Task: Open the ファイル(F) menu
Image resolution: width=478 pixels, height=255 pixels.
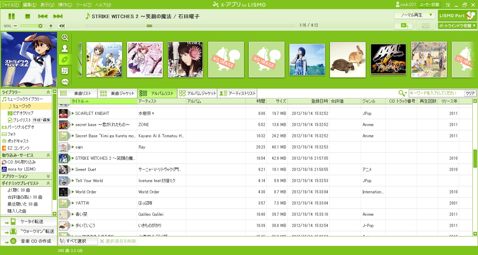Action: click(x=11, y=5)
